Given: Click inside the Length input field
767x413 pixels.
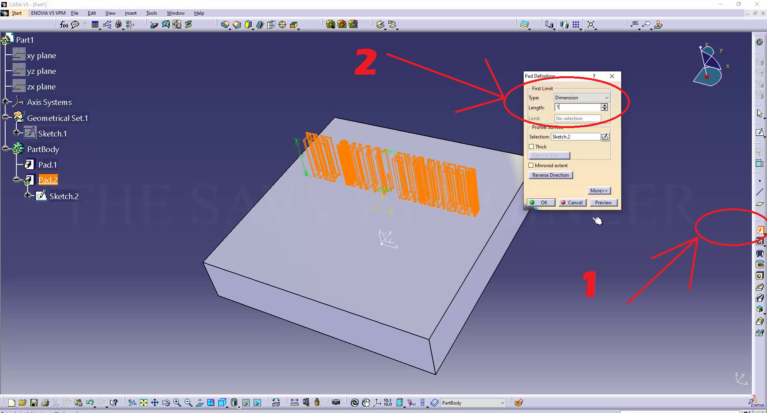Looking at the screenshot, I should (578, 107).
